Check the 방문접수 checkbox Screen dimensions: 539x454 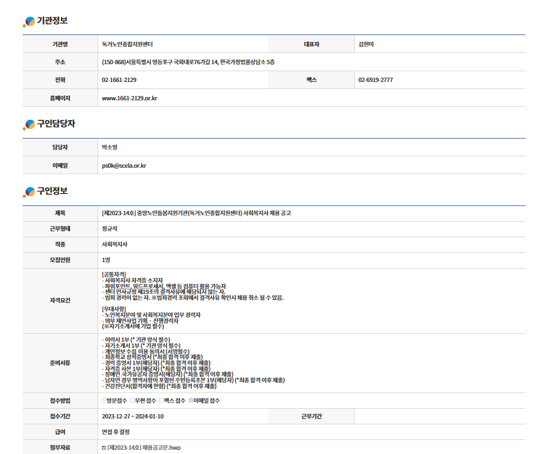coord(104,401)
